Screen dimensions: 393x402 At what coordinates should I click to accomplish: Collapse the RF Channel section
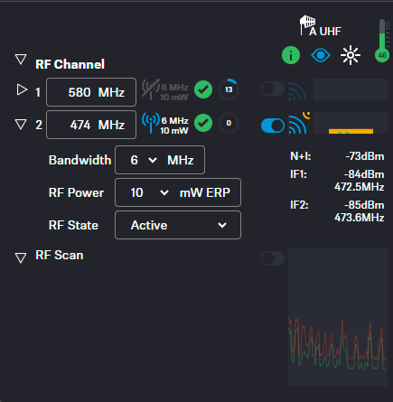21,60
